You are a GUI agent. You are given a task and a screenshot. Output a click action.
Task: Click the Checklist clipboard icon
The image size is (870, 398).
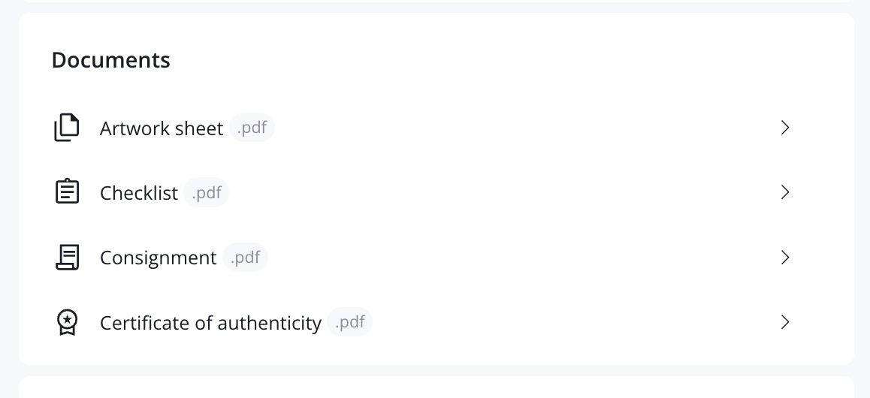67,191
